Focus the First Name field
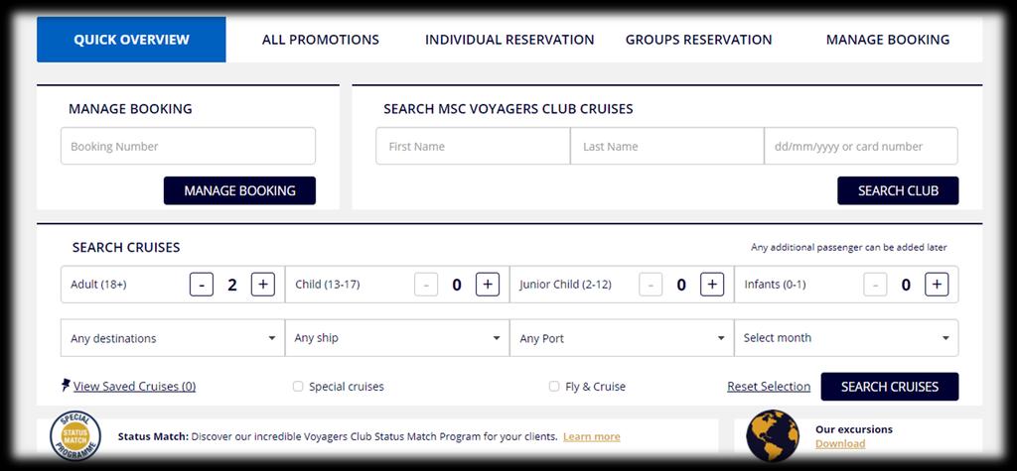Viewport: 1017px width, 471px height. pyautogui.click(x=473, y=146)
